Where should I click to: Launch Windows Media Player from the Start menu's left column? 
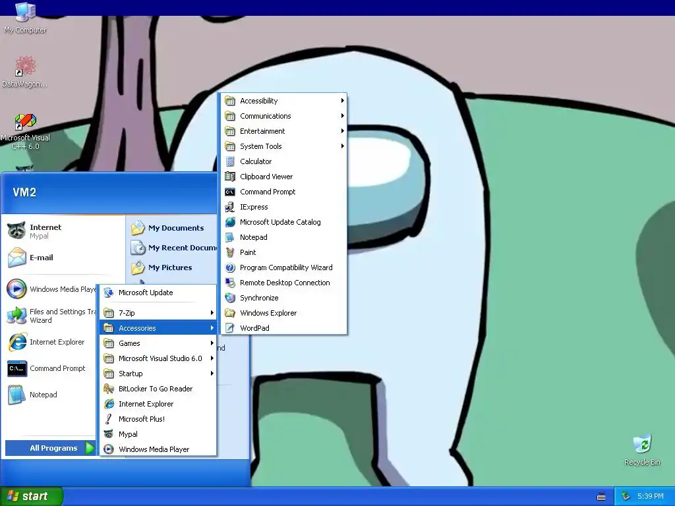(x=51, y=289)
